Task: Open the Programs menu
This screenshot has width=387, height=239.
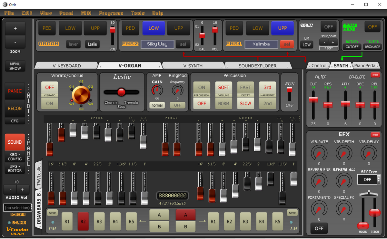Action: (111, 13)
